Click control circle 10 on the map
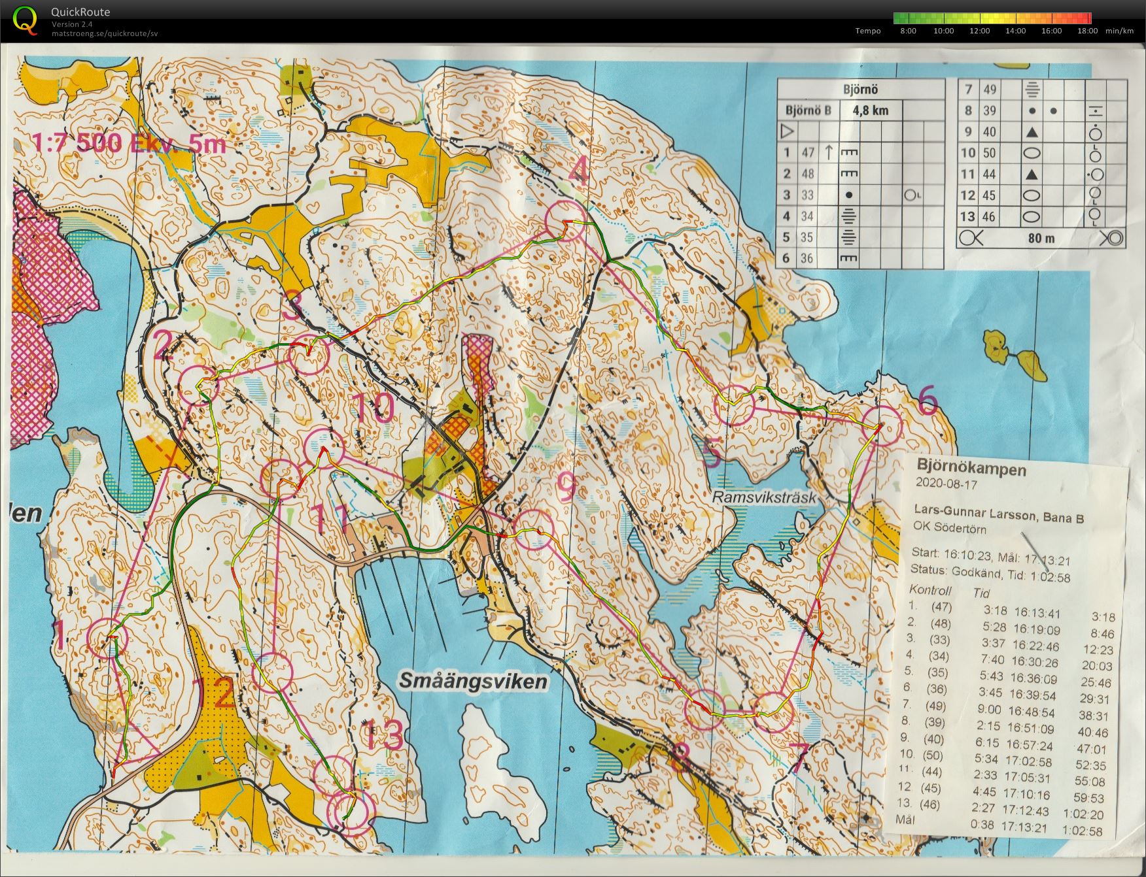 (324, 448)
